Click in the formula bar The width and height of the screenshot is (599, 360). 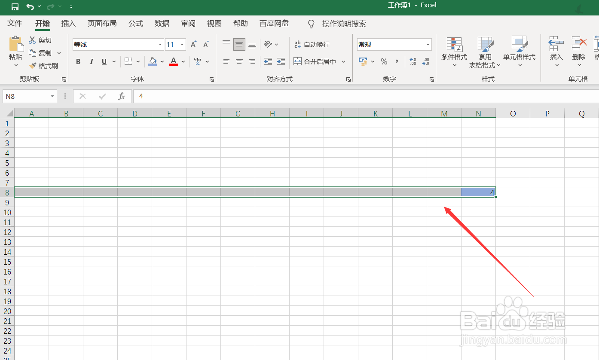click(366, 96)
